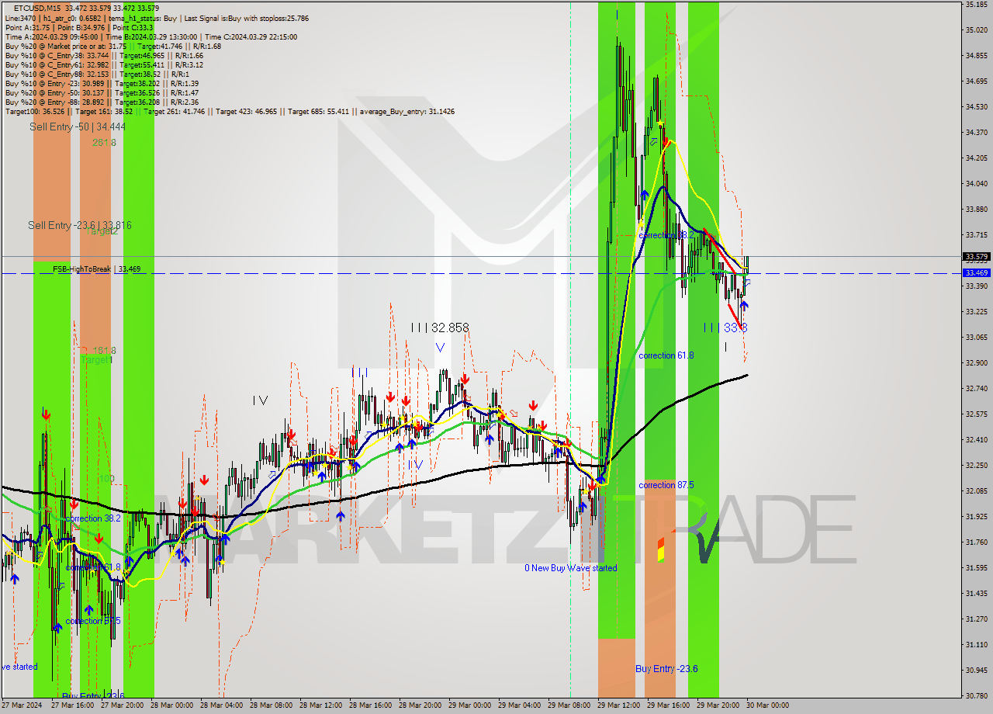Click '34.205' on the price axis
Screen dimensions: 993x714
[976, 158]
